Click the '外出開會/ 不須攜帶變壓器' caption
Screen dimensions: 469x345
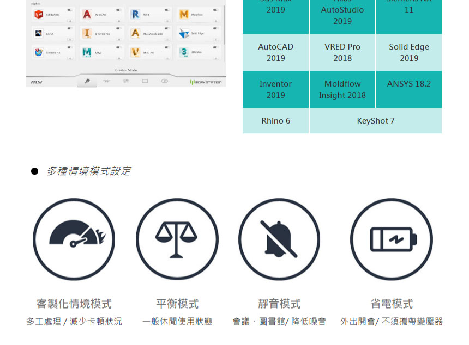pyautogui.click(x=391, y=322)
